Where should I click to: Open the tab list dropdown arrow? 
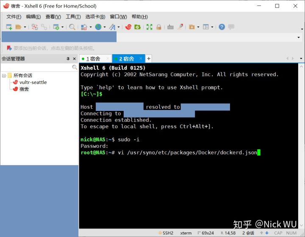[301, 58]
